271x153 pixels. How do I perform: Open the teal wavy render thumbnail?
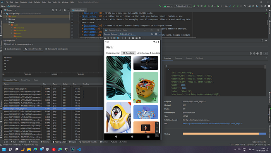(x=119, y=78)
